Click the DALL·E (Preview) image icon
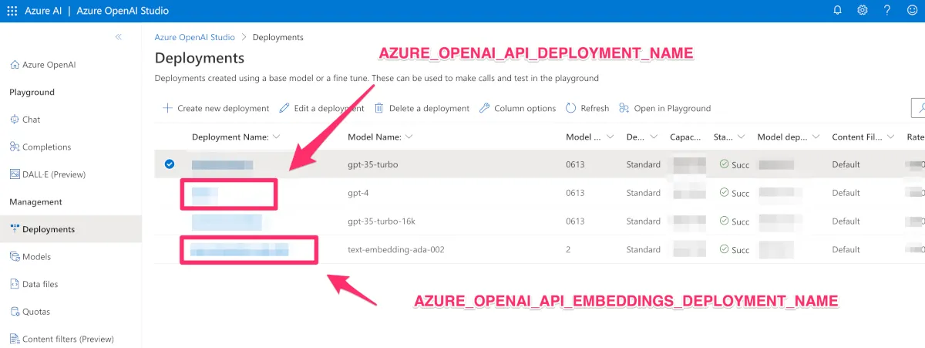The image size is (925, 348). pyautogui.click(x=15, y=174)
